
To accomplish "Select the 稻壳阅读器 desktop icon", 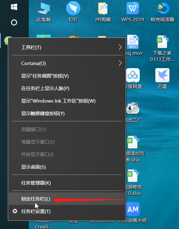I will pos(163,12).
